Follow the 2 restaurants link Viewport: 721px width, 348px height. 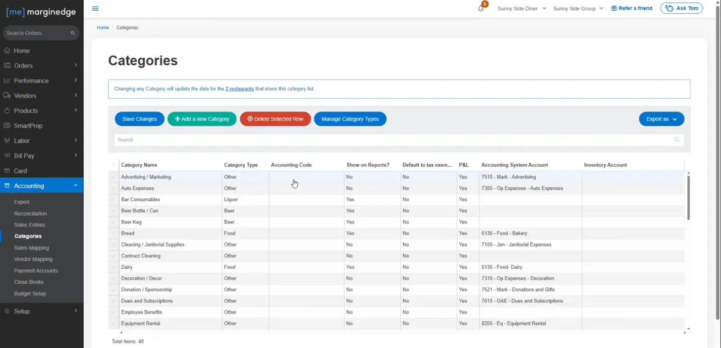pyautogui.click(x=240, y=89)
